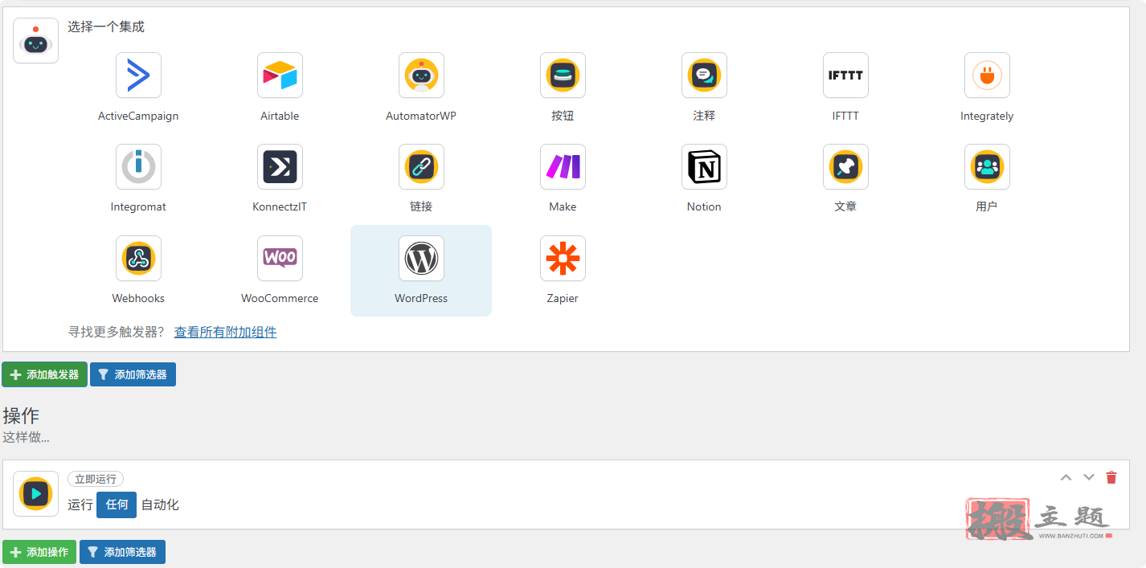The height and width of the screenshot is (568, 1146).
Task: Select the ActiveCampaign integration icon
Action: click(x=138, y=76)
